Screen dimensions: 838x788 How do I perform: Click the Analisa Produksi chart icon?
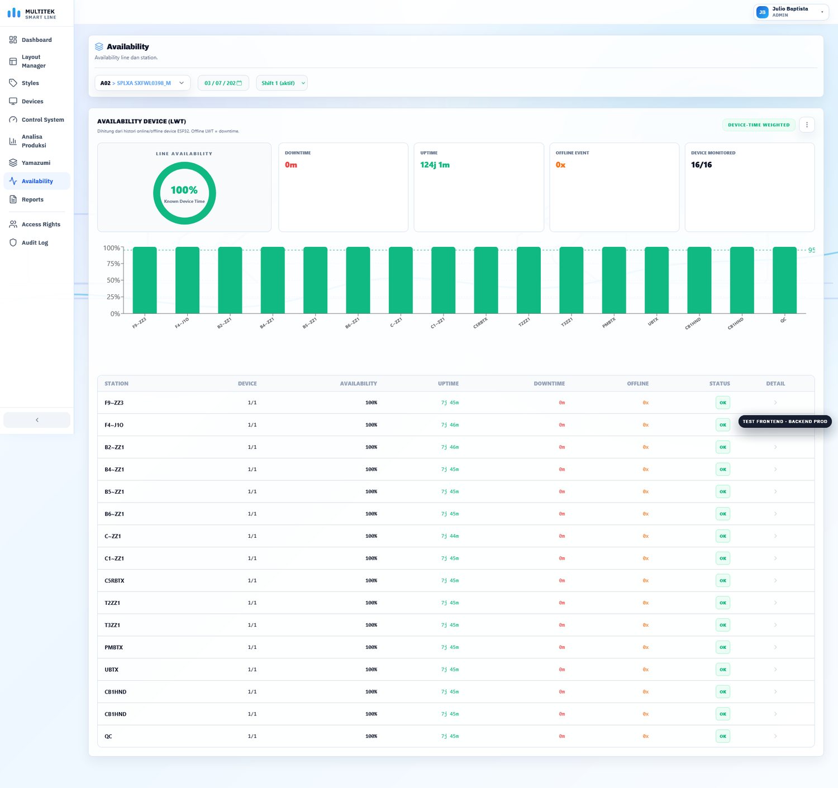13,141
